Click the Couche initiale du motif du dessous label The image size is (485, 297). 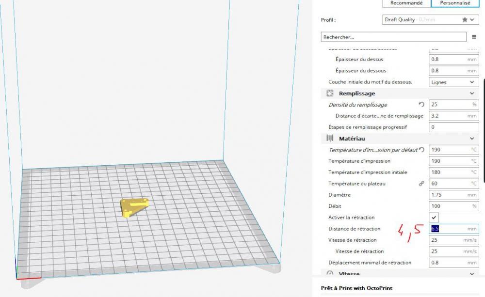(370, 82)
